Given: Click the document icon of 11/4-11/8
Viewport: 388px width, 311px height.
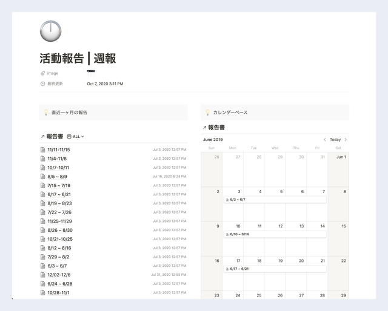Looking at the screenshot, I should pyautogui.click(x=43, y=159).
